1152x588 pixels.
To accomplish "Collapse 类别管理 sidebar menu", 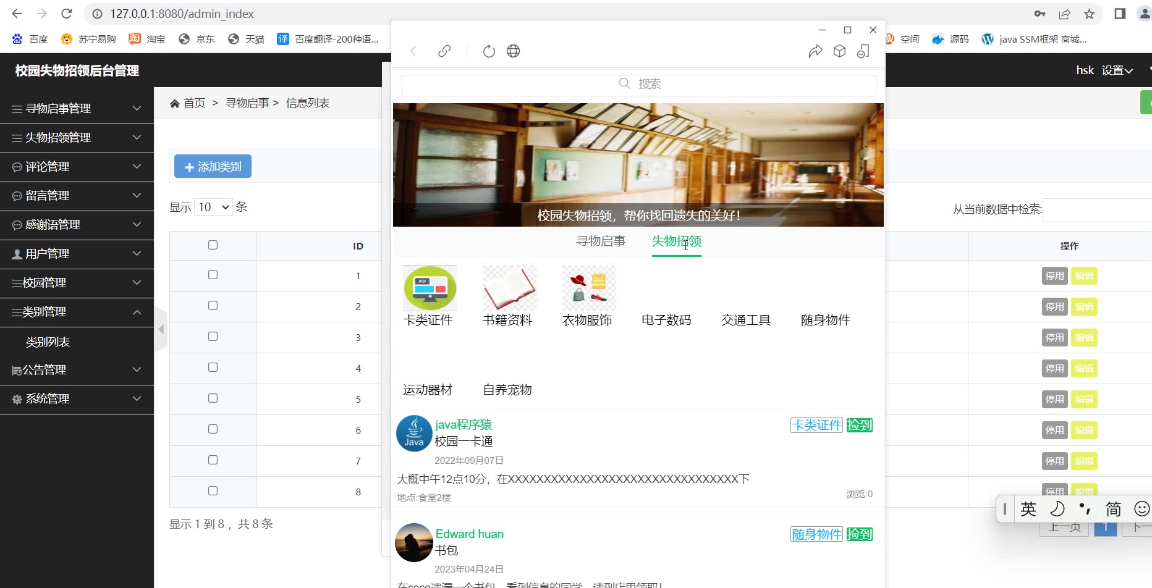I will tap(77, 312).
